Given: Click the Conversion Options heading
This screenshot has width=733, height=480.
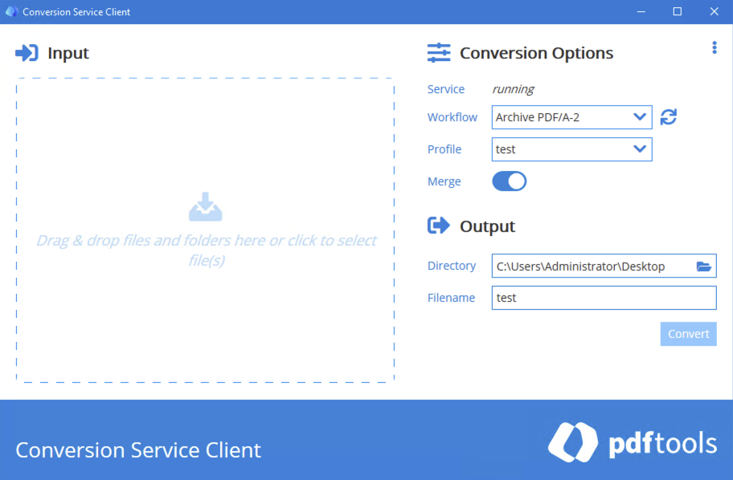Looking at the screenshot, I should pos(536,53).
